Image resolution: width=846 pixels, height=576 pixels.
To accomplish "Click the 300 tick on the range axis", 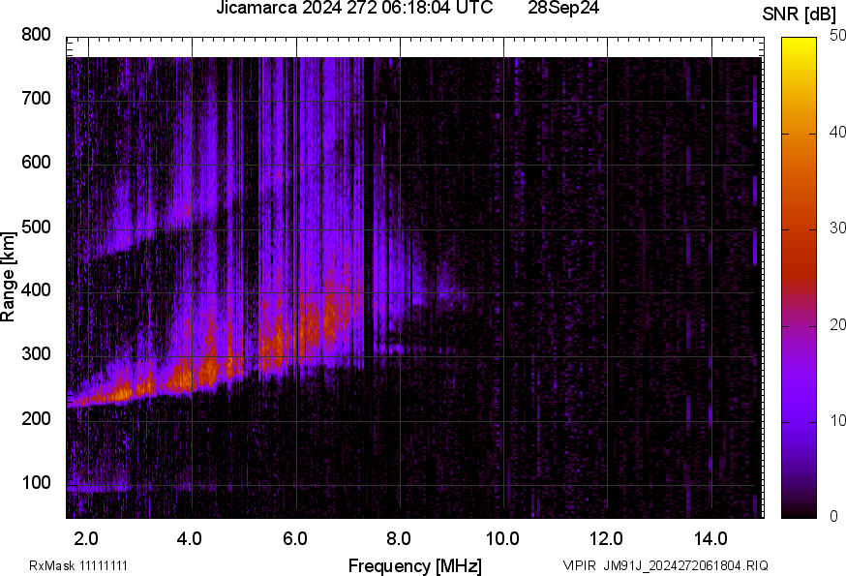I will coord(36,355).
